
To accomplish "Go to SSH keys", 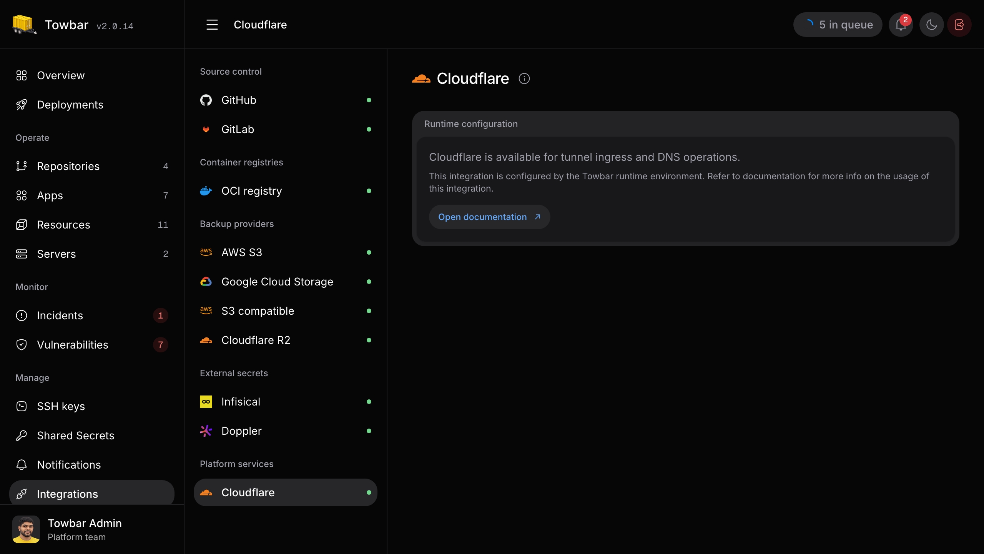I will 92,406.
